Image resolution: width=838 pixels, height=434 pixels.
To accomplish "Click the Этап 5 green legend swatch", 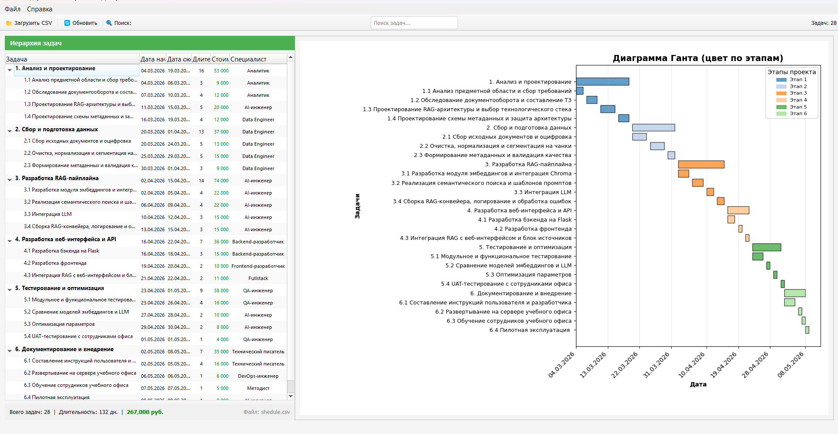I will (x=781, y=107).
